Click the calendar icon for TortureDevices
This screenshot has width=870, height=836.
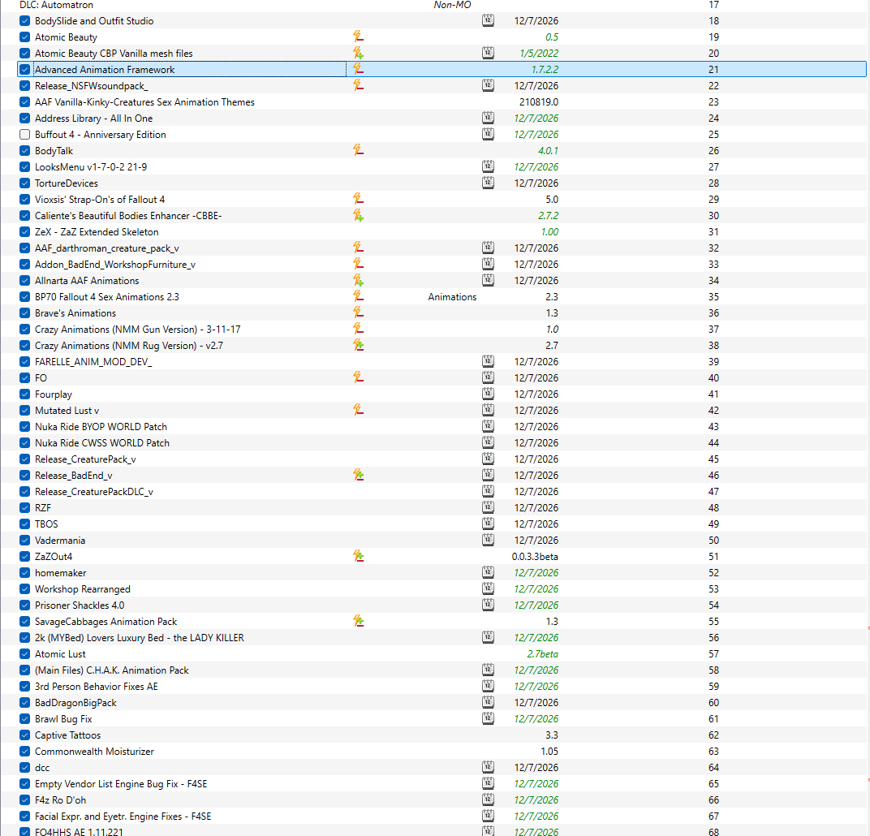point(488,183)
